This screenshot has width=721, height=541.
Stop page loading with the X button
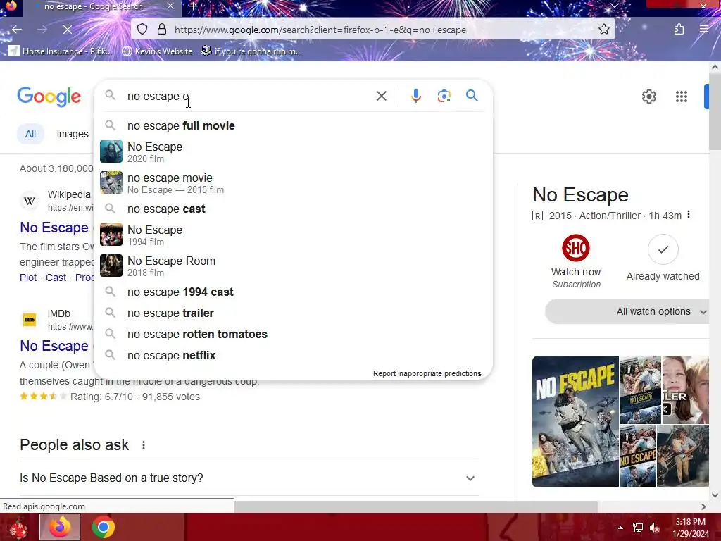[x=67, y=30]
